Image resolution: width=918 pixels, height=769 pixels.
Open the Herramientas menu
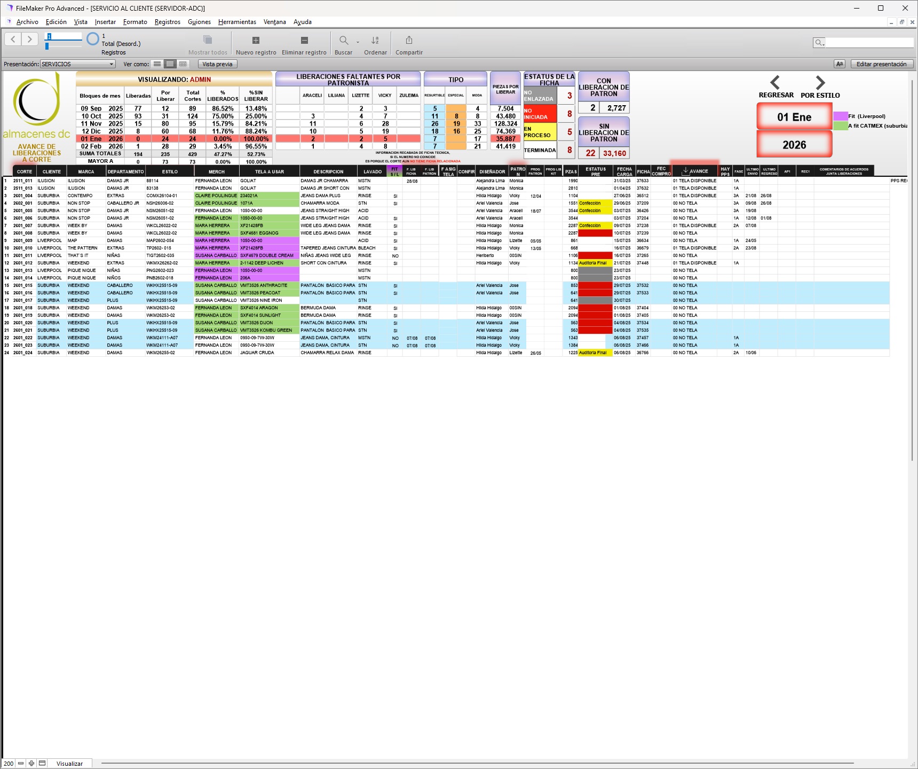236,22
